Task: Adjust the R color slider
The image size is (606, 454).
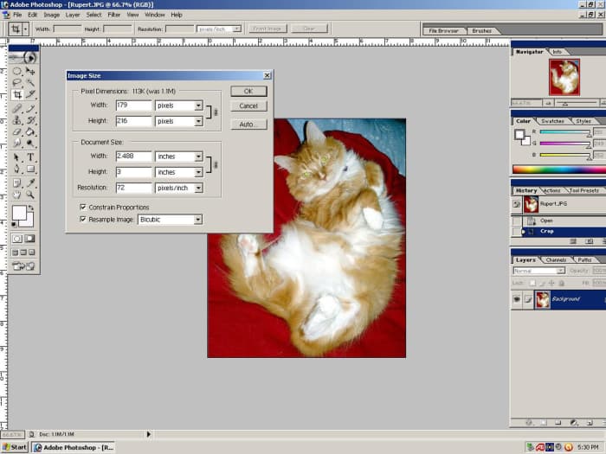Action: pyautogui.click(x=564, y=132)
